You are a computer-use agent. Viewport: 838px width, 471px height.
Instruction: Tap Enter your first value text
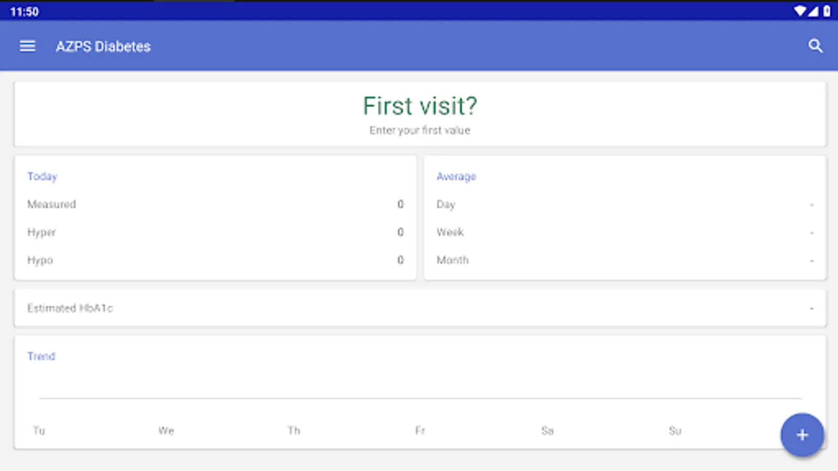[420, 130]
